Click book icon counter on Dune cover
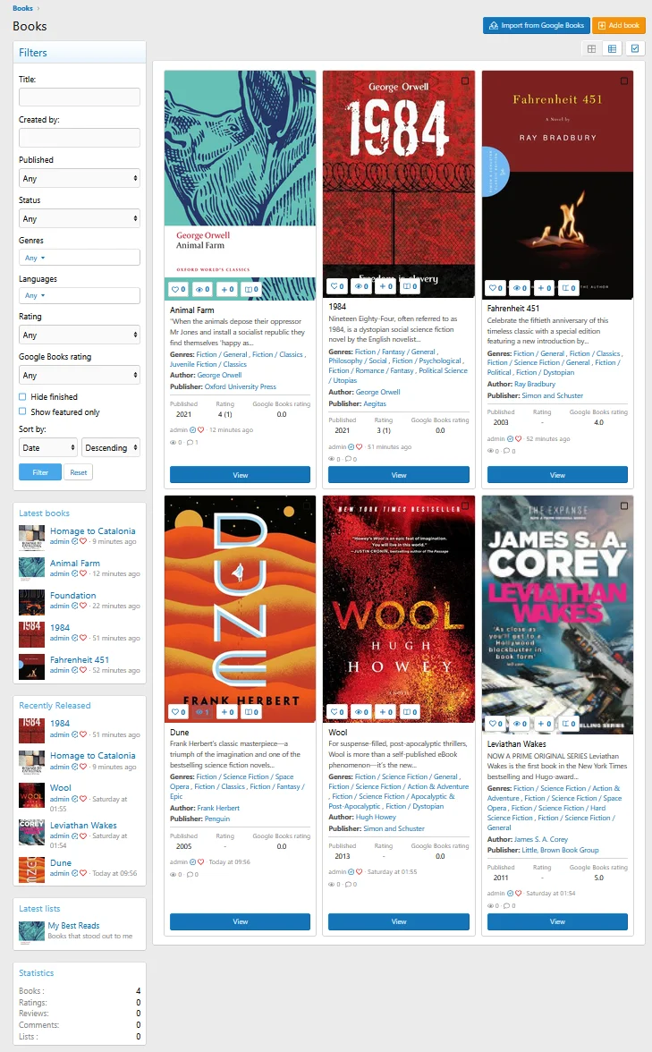The height and width of the screenshot is (1052, 652). (x=251, y=712)
